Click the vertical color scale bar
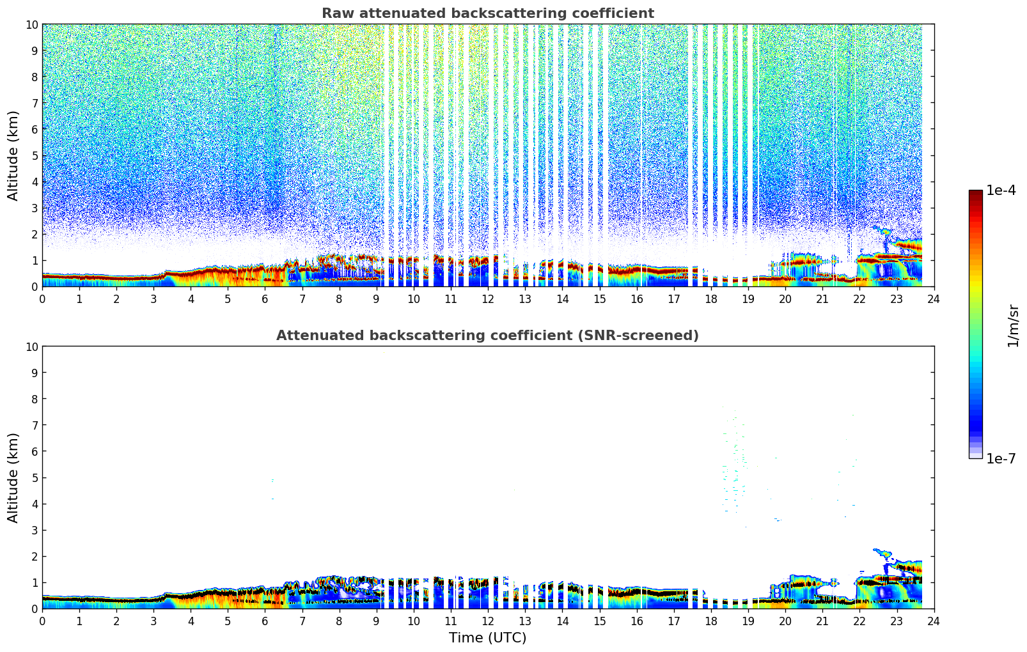 (x=975, y=324)
